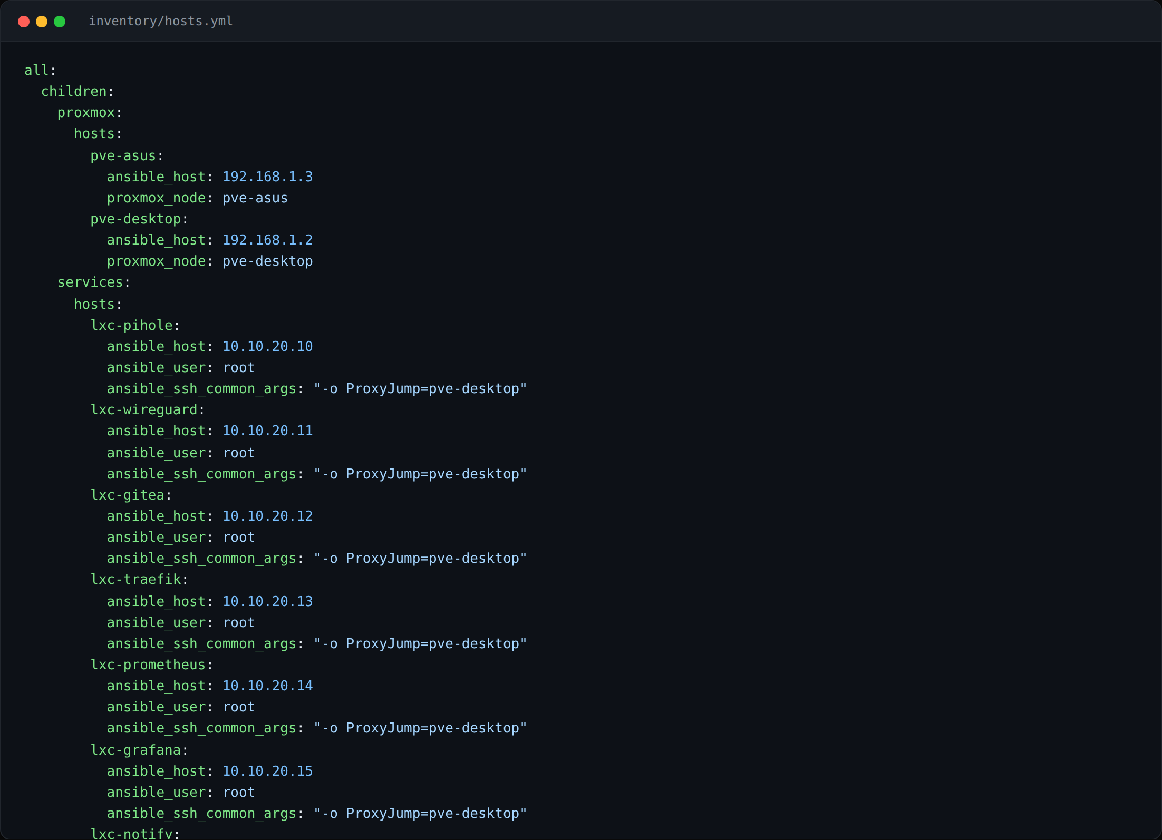Select the IP value 10.10.20.13
1162x840 pixels.
[x=268, y=601]
